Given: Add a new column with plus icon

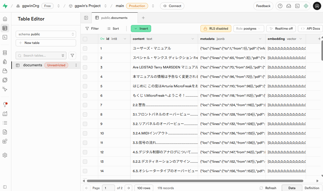Looking at the screenshot, I should pyautogui.click(x=319, y=39).
